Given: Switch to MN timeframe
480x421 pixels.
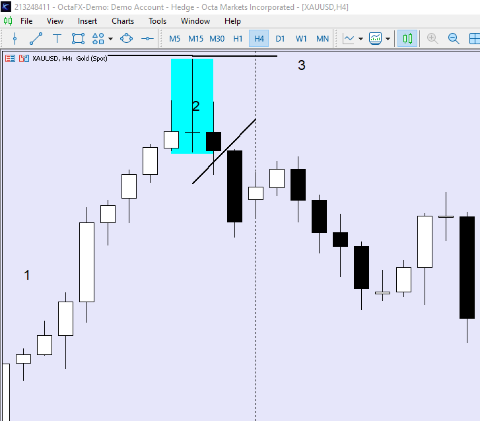Looking at the screenshot, I should tap(322, 39).
